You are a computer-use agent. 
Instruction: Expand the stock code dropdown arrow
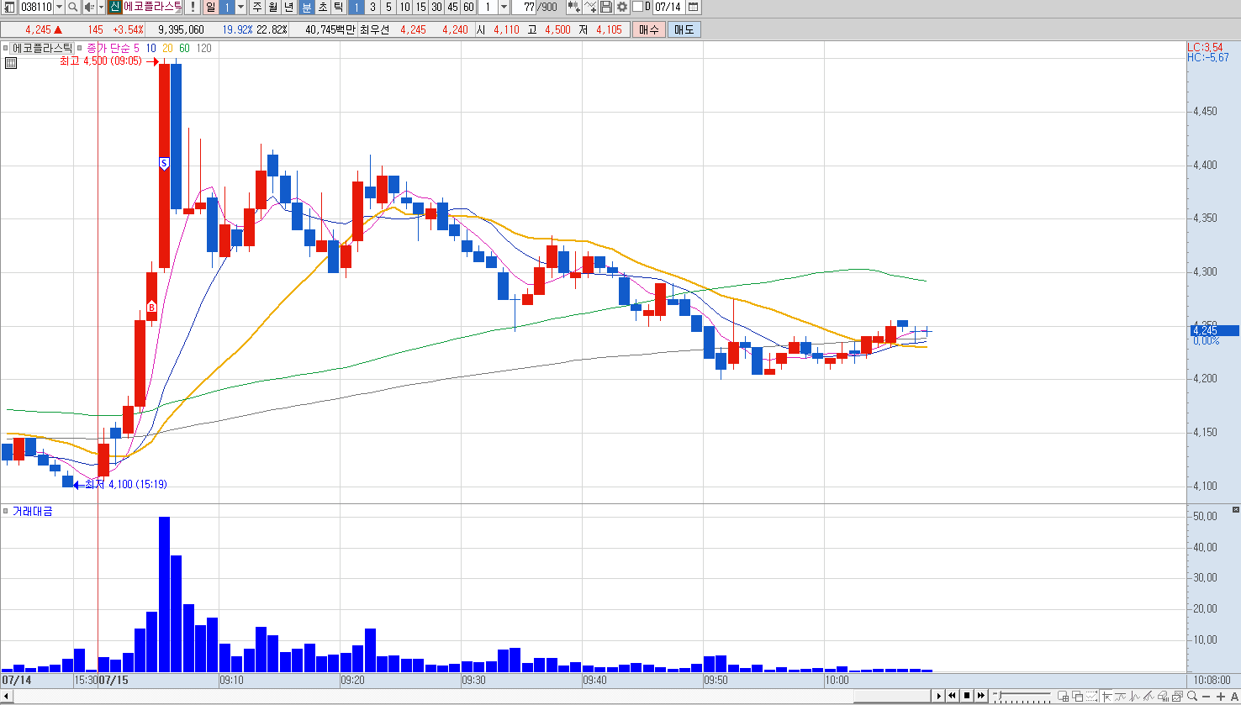(59, 7)
